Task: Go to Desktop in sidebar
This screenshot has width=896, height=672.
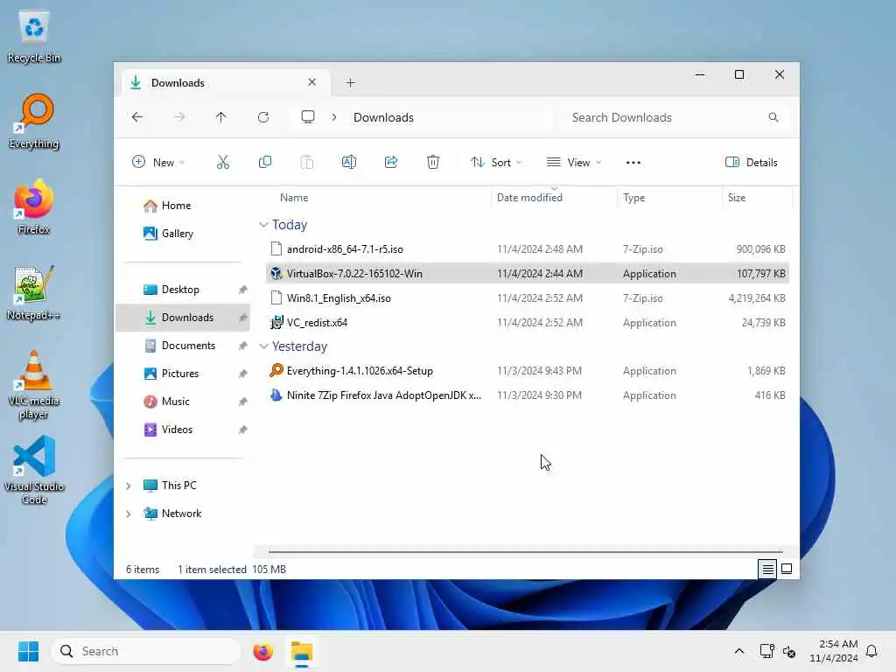Action: pyautogui.click(x=183, y=290)
